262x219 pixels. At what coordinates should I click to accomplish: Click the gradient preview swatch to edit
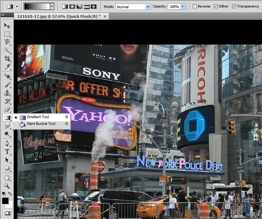tap(37, 6)
